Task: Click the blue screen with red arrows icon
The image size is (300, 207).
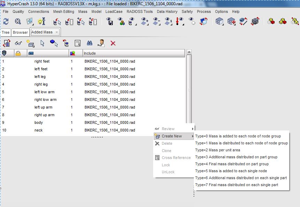Action: [204, 22]
